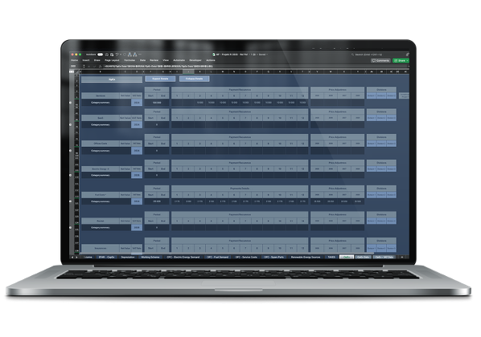This screenshot has width=481, height=337.
Task: Click the Undo arrow icon
Action: click(x=117, y=55)
